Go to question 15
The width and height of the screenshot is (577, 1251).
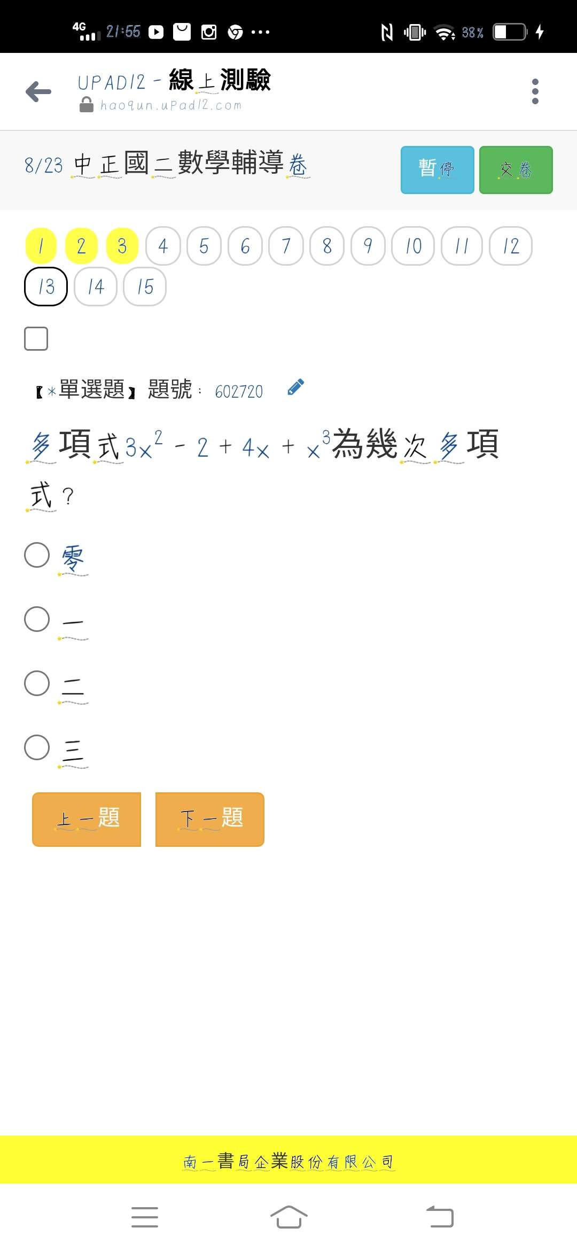tap(145, 287)
